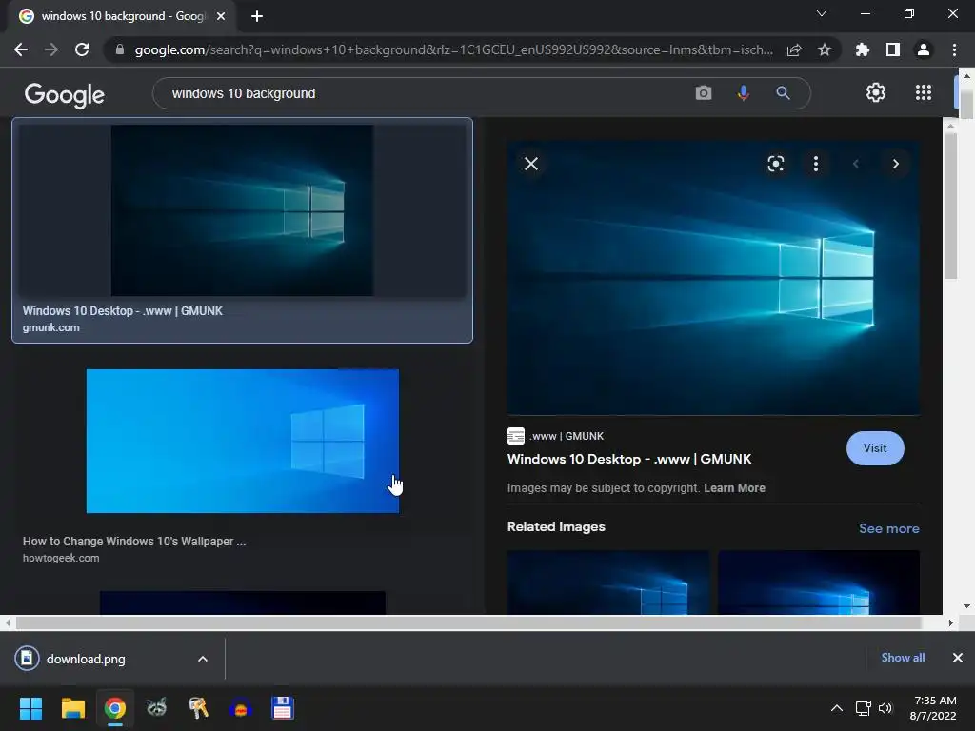Image resolution: width=975 pixels, height=731 pixels.
Task: Open the Windows Start menu
Action: click(x=30, y=708)
